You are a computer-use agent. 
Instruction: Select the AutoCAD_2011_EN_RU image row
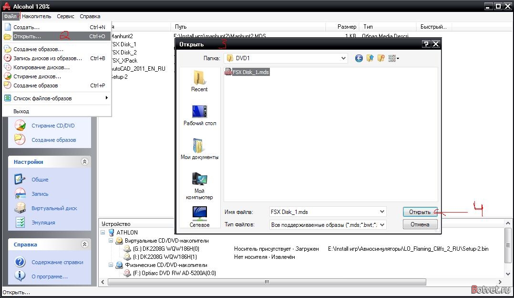tap(138, 69)
